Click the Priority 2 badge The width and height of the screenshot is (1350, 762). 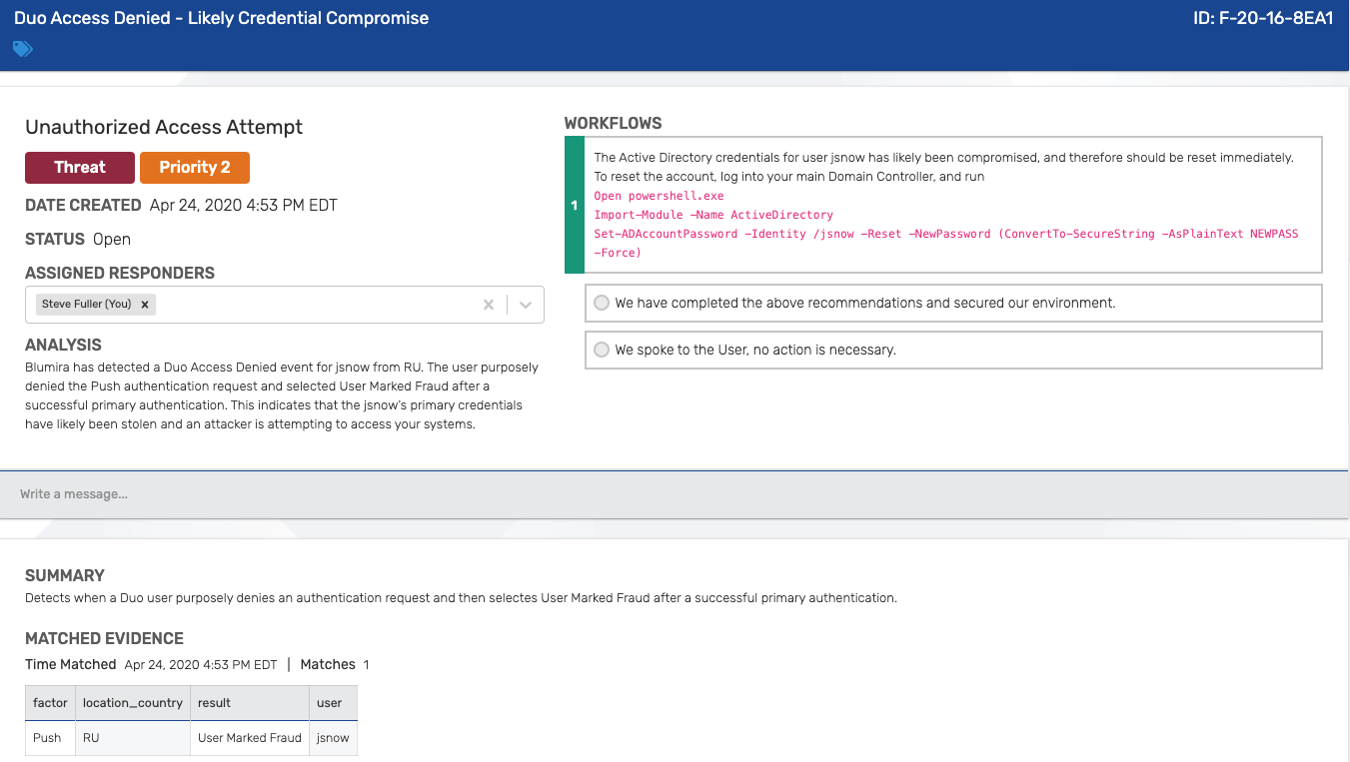(x=194, y=167)
